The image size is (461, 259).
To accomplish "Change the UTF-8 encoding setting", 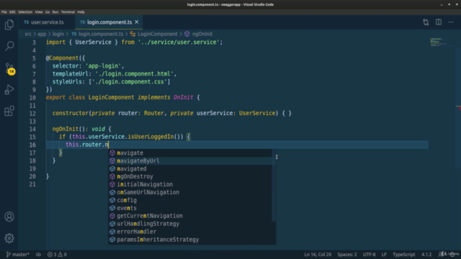I will [370, 254].
